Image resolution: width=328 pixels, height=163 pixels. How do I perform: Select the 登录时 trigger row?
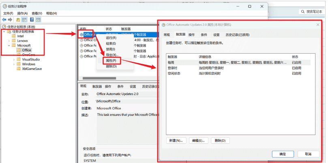[x=238, y=68]
